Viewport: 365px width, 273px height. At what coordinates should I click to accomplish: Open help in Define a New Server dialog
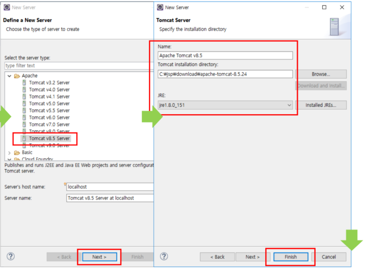coord(11,257)
